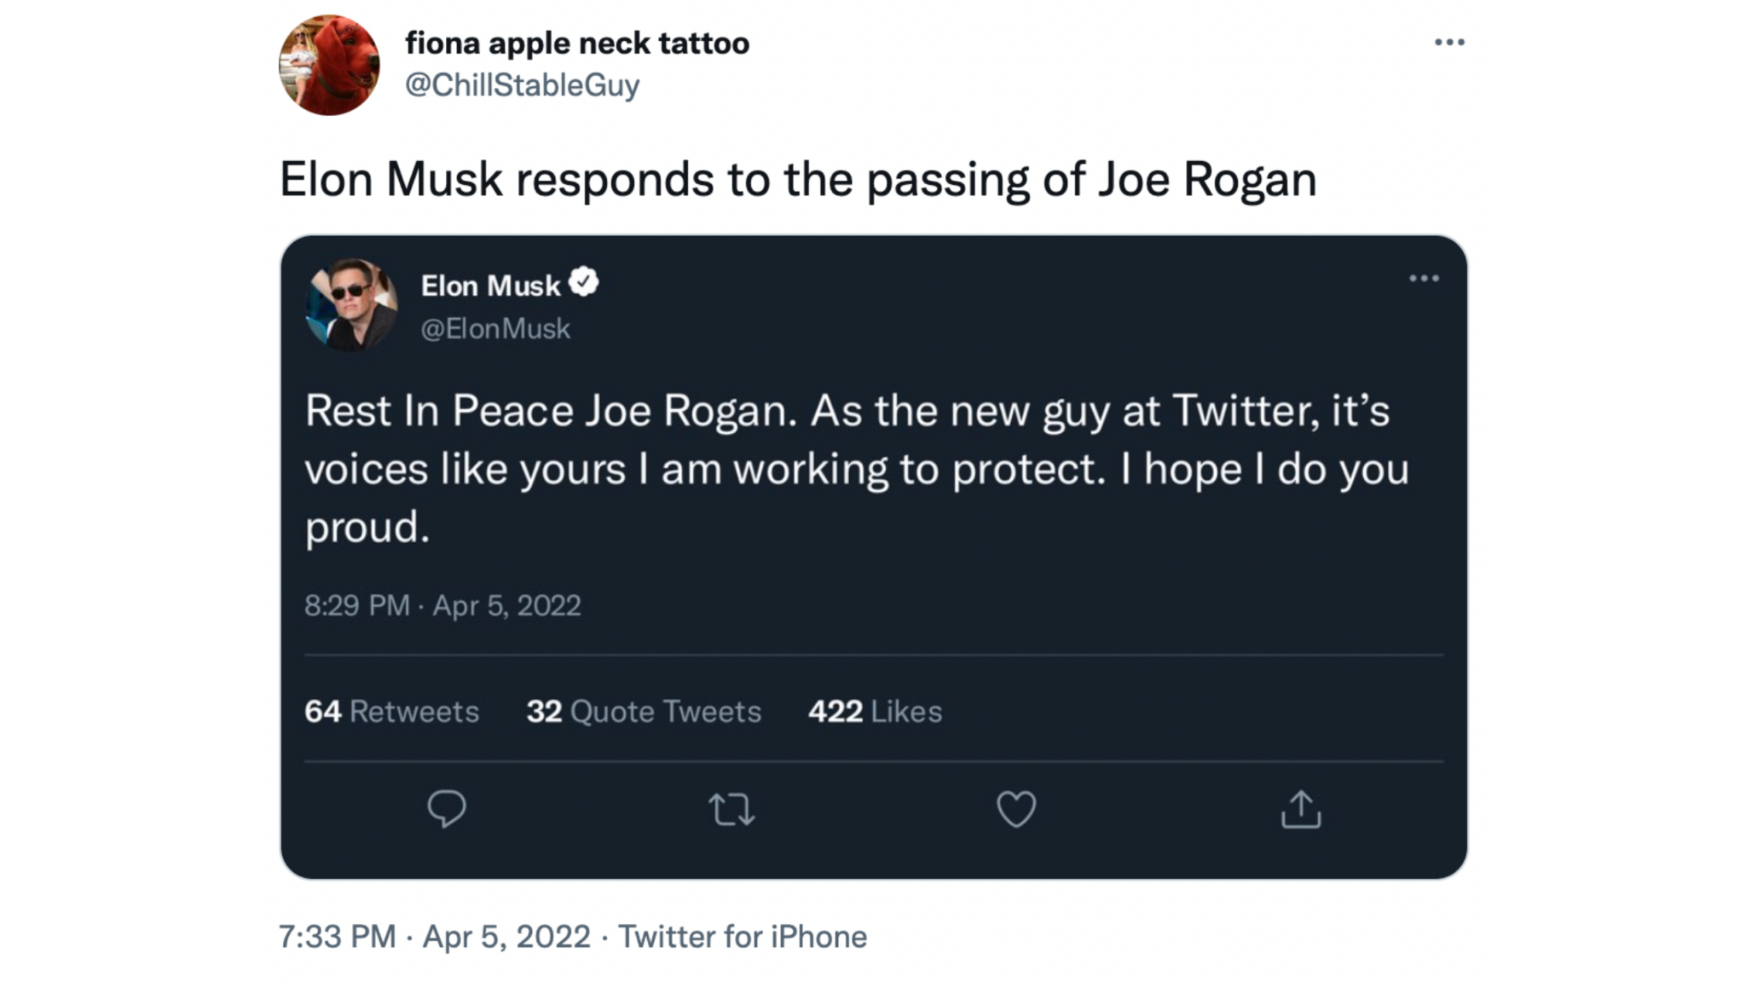Screen dimensions: 1746x982
Task: Expand the outer tweet options with the ellipsis
Action: coord(1449,41)
